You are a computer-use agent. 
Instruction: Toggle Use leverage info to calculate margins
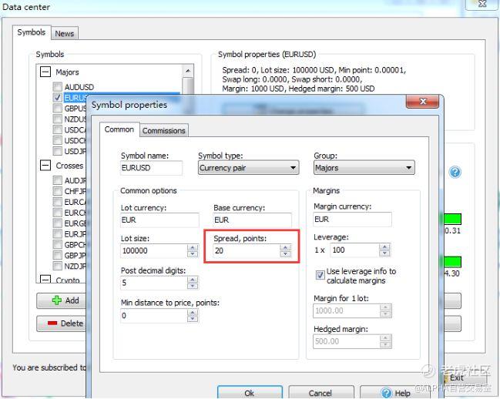tap(320, 275)
